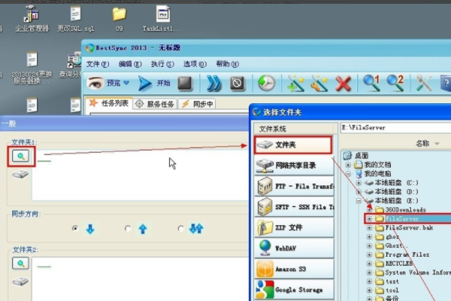Image resolution: width=451 pixels, height=301 pixels.
Task: Open the 文件 menu
Action: click(98, 64)
